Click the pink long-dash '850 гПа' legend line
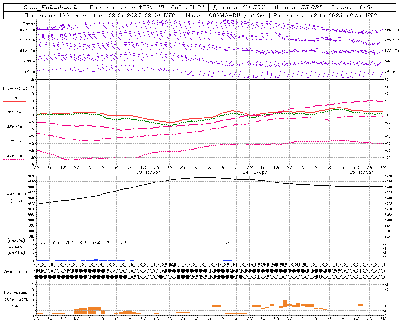Screen dimensions: 401x321 (x=14, y=130)
